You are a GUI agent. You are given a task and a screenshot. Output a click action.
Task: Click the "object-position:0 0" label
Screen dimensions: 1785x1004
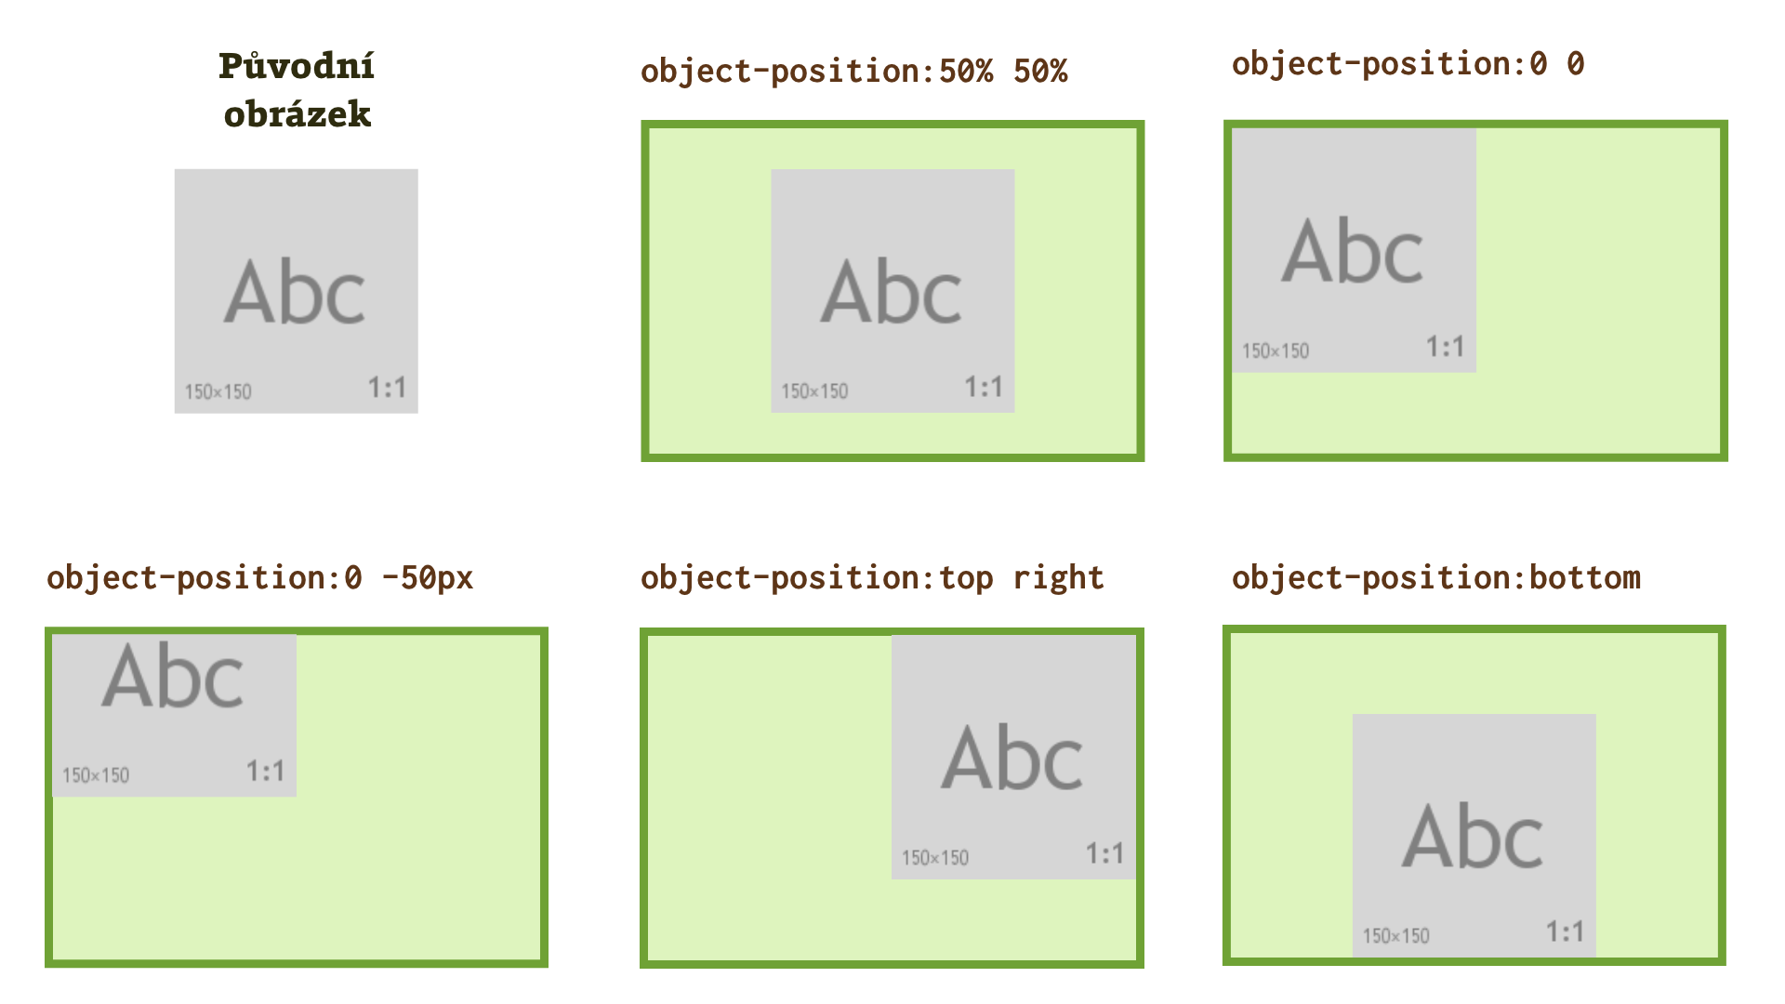(1408, 64)
